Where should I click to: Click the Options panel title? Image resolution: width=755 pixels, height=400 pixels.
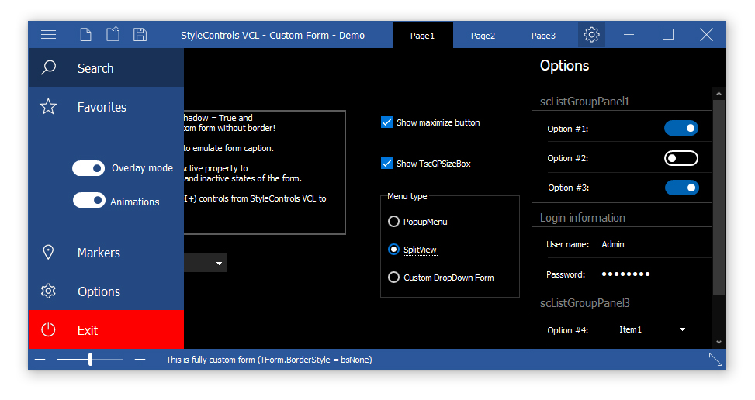[564, 65]
